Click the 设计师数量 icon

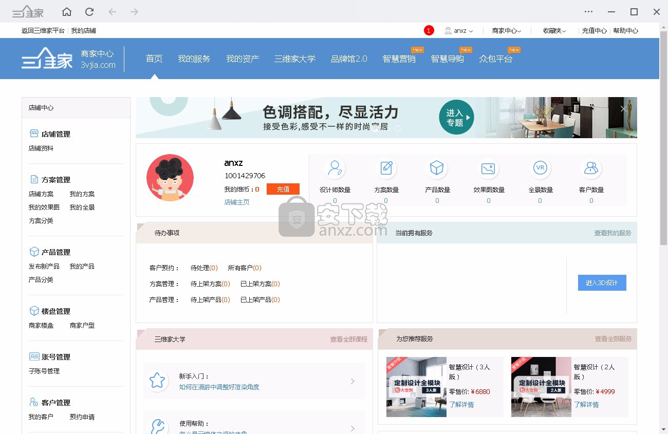point(335,168)
